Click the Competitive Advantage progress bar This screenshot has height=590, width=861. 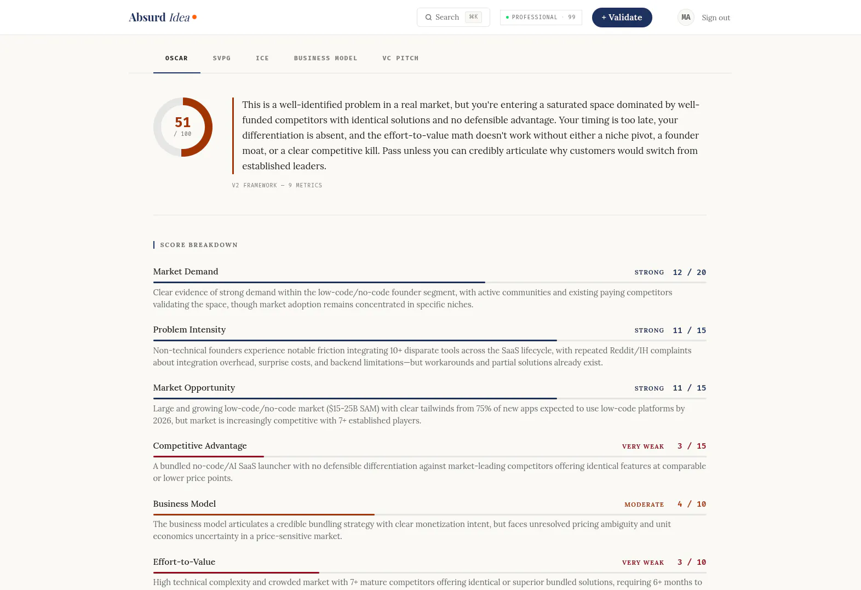coord(430,456)
